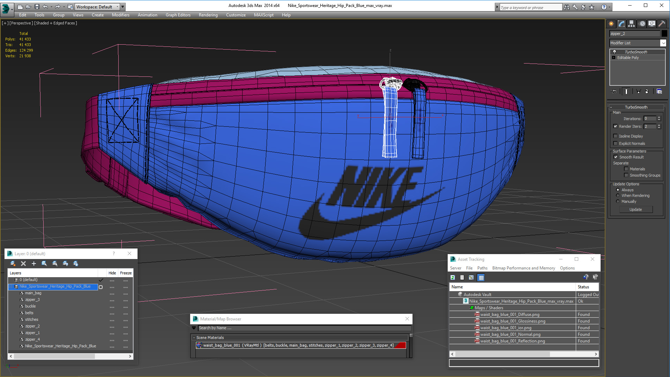Open the Modify command panel tab
670x377 pixels.
click(621, 23)
